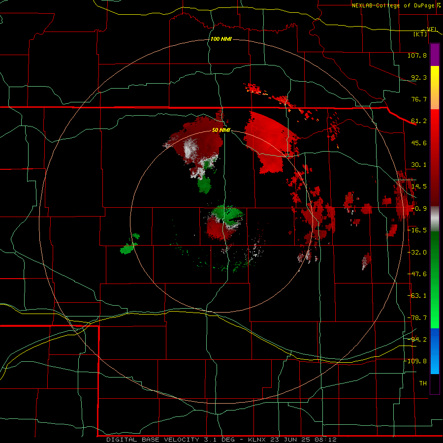Click the purple segment of the color bar

click(435, 55)
